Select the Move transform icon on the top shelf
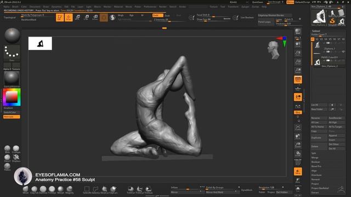 coord(77,18)
